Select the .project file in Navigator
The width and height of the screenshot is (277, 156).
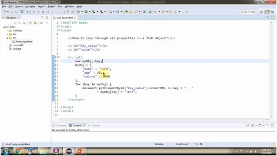17,49
